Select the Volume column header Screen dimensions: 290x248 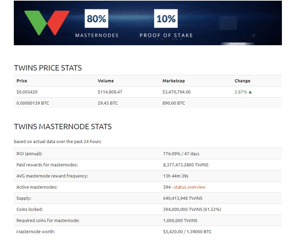(106, 81)
